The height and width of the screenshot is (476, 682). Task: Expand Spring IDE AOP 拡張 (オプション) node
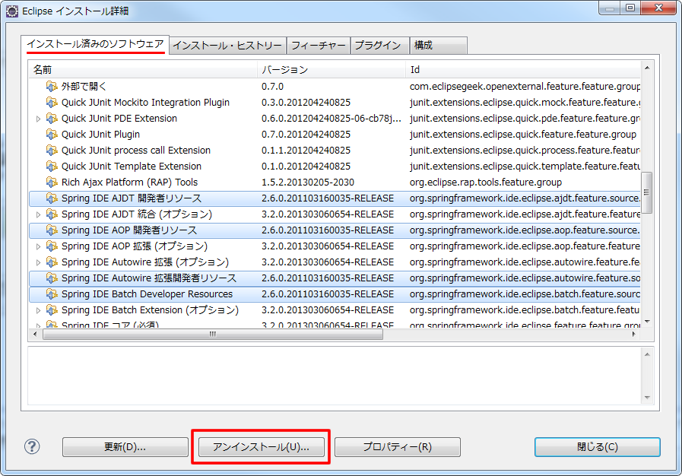point(38,246)
